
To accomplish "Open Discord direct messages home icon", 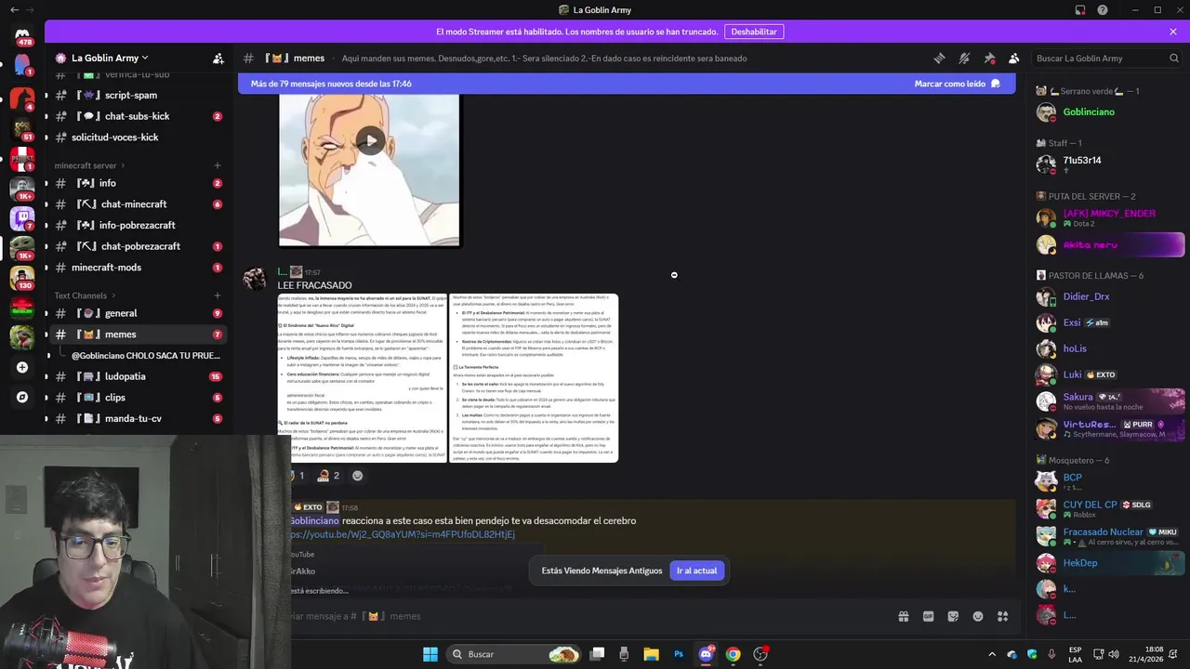I will tap(22, 36).
